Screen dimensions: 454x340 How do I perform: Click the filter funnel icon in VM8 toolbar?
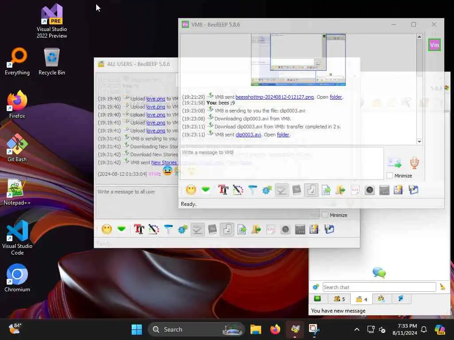[x=252, y=190]
